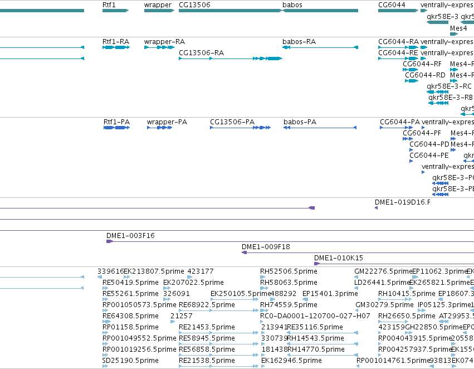Open the babos-RA transcript label

[x=299, y=42]
